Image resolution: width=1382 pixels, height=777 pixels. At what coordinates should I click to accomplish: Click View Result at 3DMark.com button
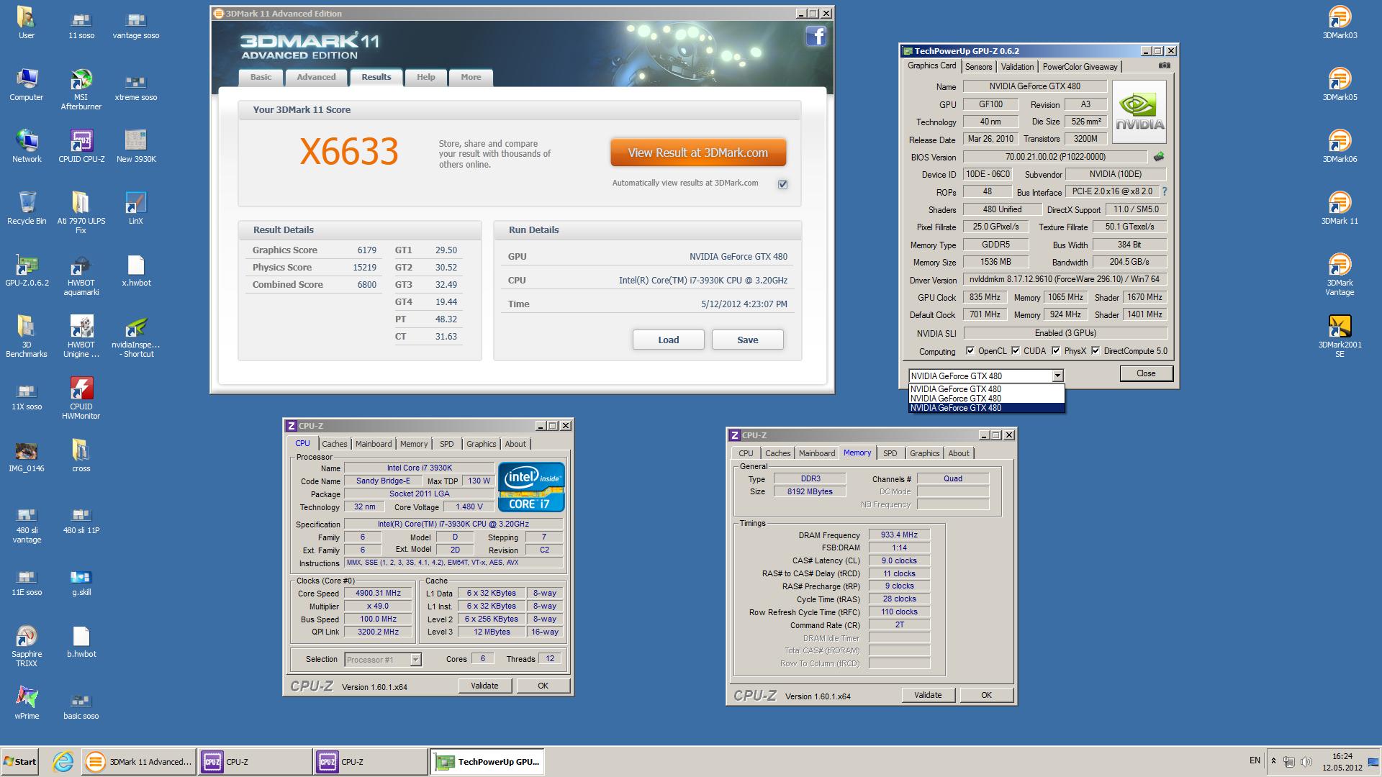(698, 153)
